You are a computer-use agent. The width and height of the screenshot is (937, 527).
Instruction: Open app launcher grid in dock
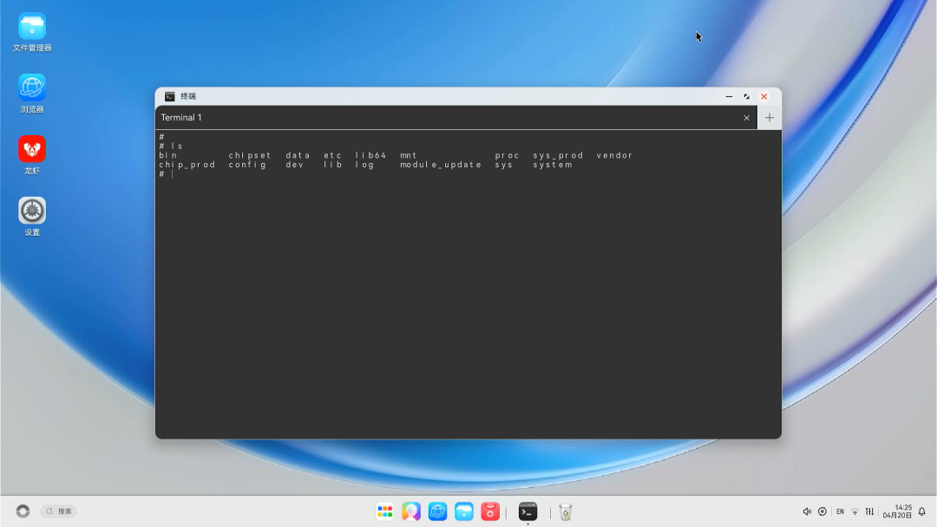click(x=385, y=511)
